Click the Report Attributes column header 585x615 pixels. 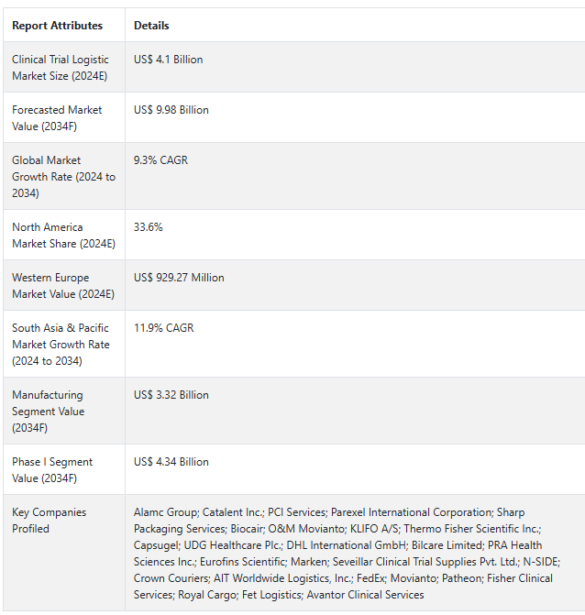click(57, 26)
